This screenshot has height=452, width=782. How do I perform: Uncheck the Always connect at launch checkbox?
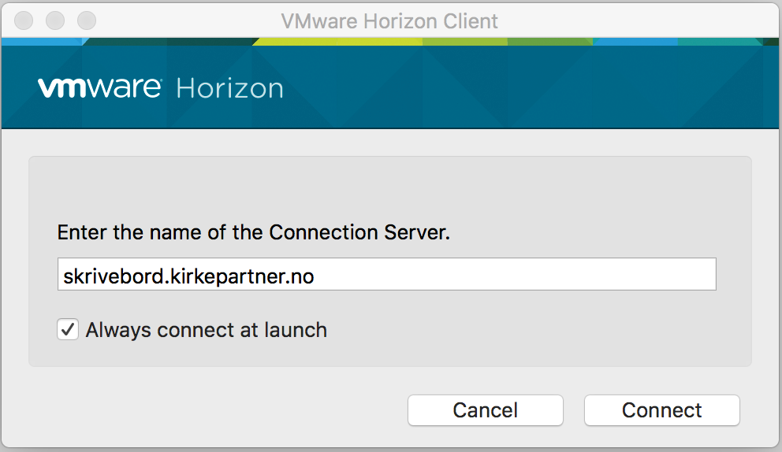pos(68,329)
